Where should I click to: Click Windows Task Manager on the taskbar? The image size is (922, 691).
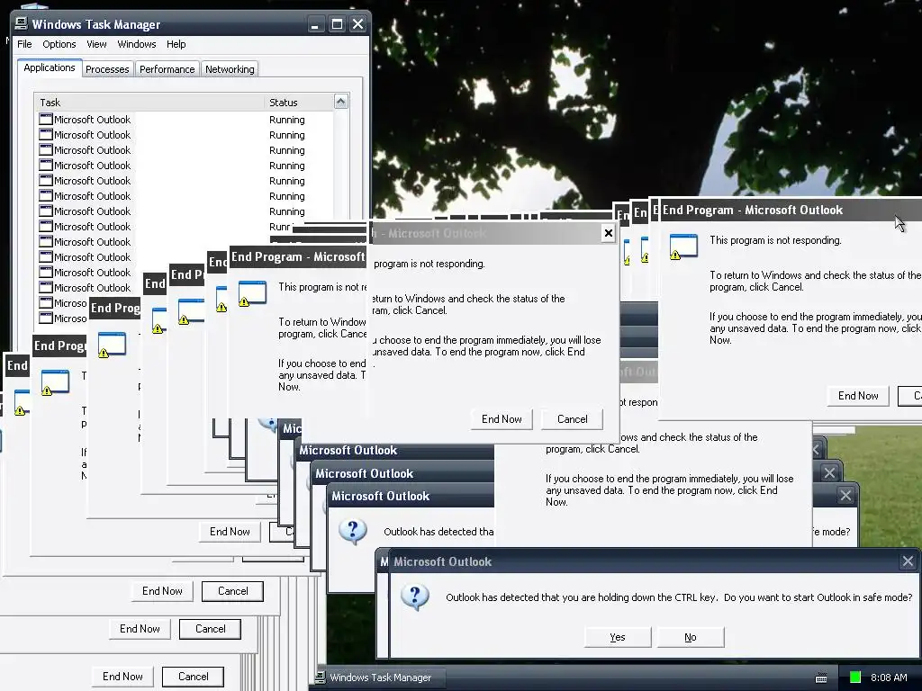(380, 678)
